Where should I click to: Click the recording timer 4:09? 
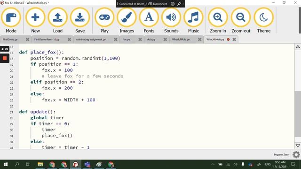(5, 49)
